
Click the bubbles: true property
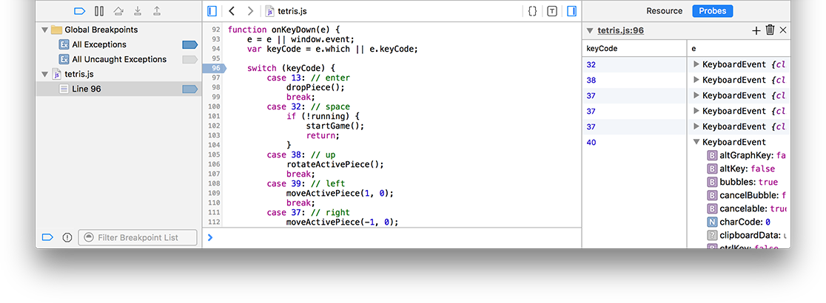point(748,182)
